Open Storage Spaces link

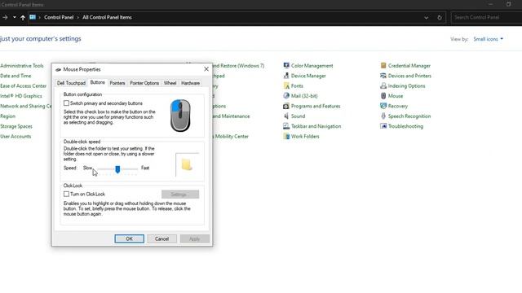point(16,126)
